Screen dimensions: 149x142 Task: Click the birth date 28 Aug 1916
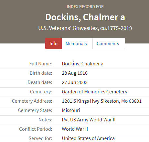point(75,73)
